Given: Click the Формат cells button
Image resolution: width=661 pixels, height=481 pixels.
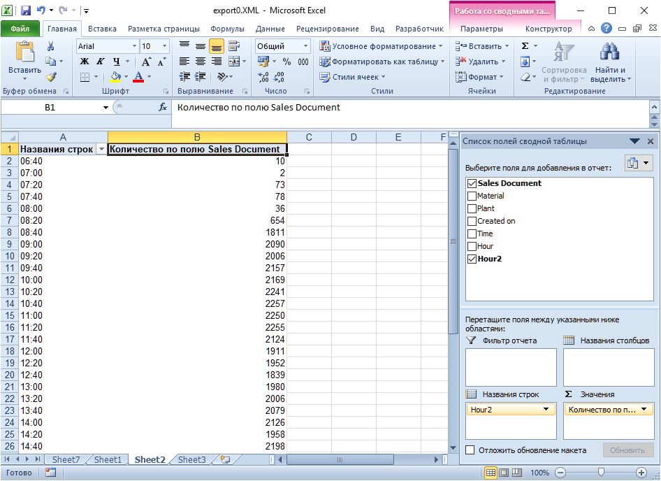Looking at the screenshot, I should pyautogui.click(x=479, y=77).
